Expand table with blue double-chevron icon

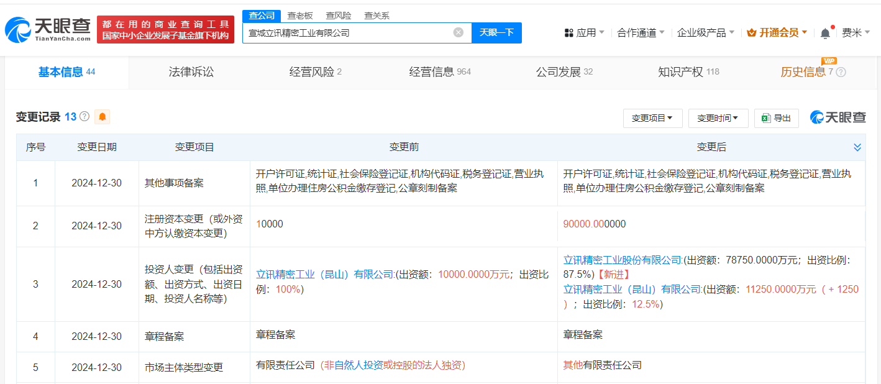857,147
